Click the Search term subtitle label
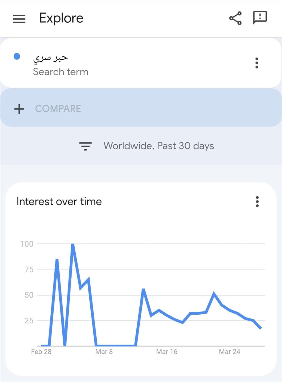 point(61,72)
